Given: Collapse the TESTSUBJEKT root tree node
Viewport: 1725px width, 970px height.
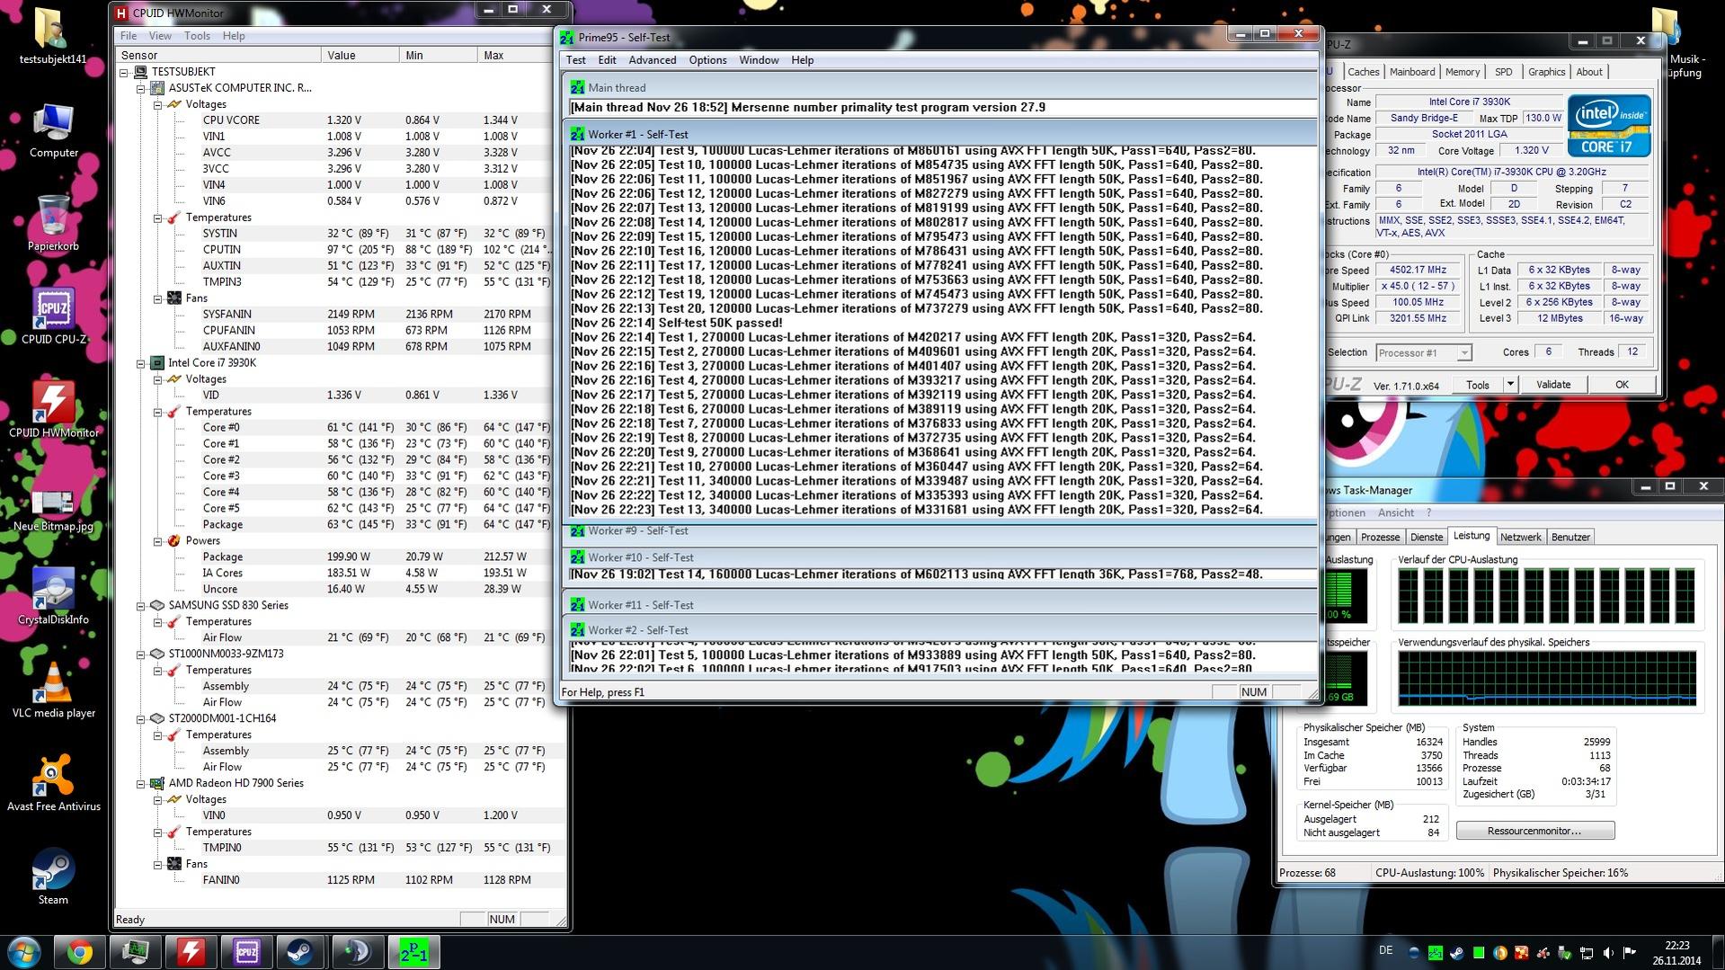Looking at the screenshot, I should click(x=124, y=72).
